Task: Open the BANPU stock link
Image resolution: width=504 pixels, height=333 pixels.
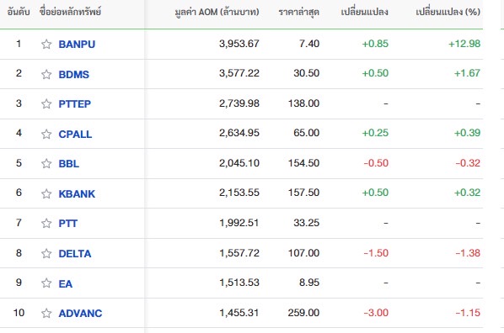Action: pyautogui.click(x=77, y=45)
